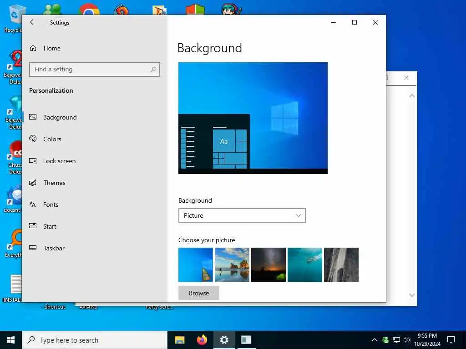The width and height of the screenshot is (466, 349).
Task: Click the Themes brush icon
Action: coord(33,183)
